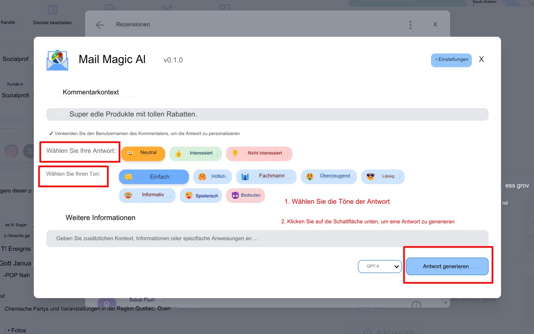Choose the Informativ tone
The height and width of the screenshot is (334, 534).
click(x=147, y=196)
